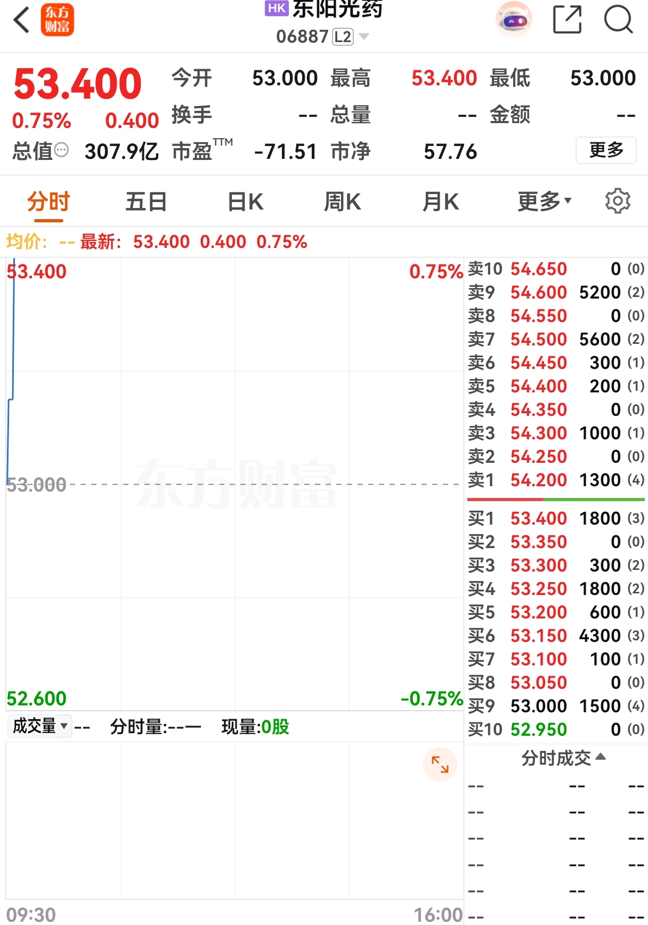The height and width of the screenshot is (925, 648).
Task: Tap the L2 level badge
Action: pos(343,37)
